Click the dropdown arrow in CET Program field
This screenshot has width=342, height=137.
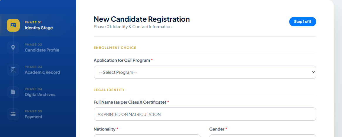[313, 72]
